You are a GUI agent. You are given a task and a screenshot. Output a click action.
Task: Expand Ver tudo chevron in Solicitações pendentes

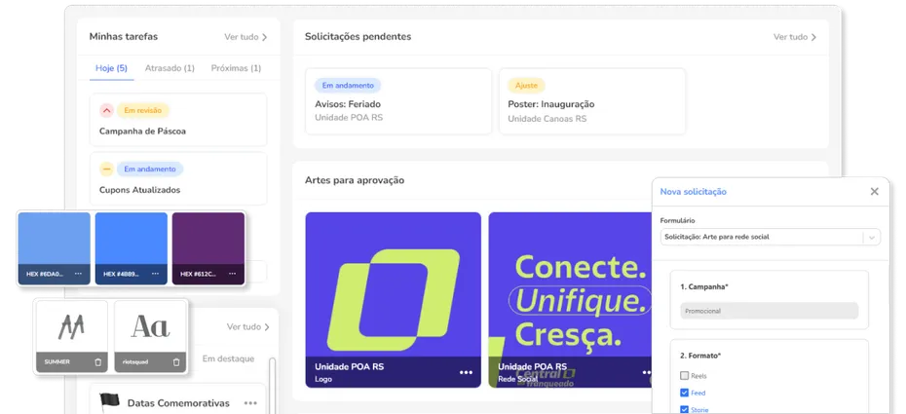(813, 37)
